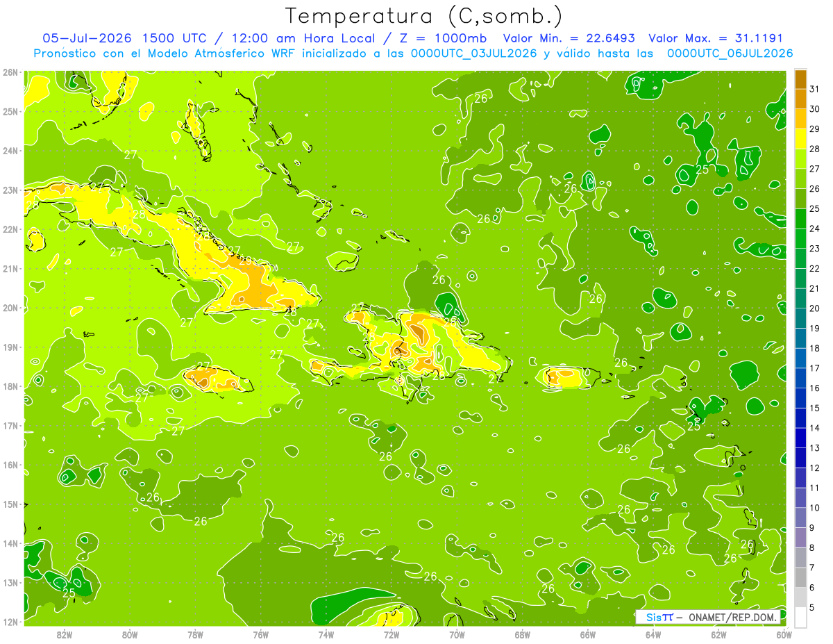Click the 14 label on the color scale

(x=815, y=428)
